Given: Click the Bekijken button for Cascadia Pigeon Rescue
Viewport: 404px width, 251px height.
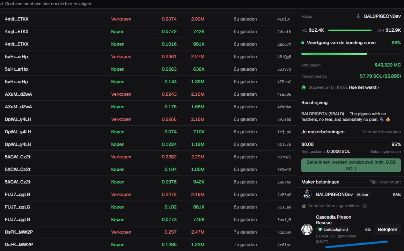Looking at the screenshot, I should pos(388,229).
